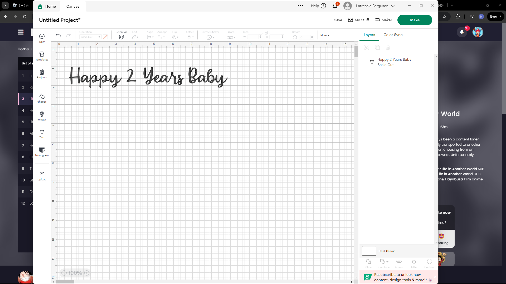Viewport: 506px width, 284px height.
Task: Open the Monogram tool
Action: point(42,152)
